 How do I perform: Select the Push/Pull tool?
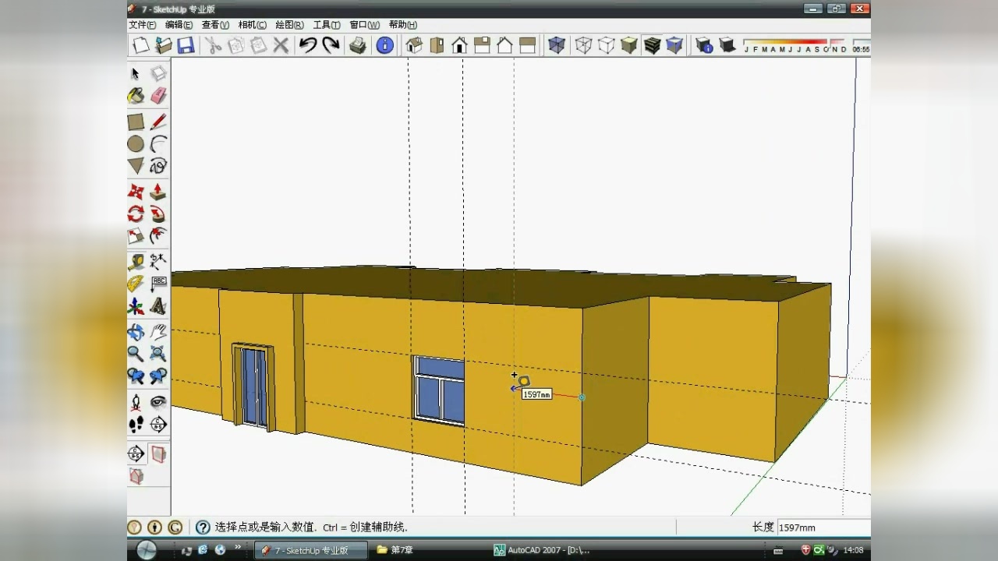pyautogui.click(x=158, y=192)
